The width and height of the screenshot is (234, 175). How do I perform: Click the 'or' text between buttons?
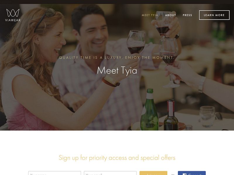point(173,174)
